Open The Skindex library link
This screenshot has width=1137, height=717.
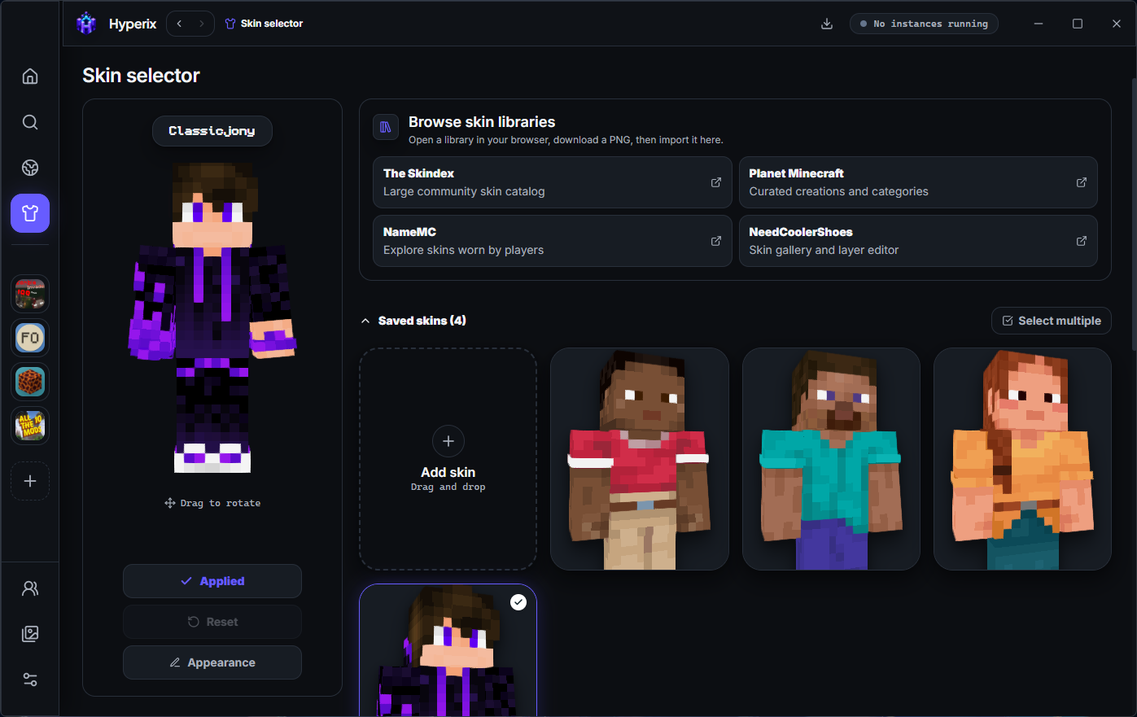coord(553,182)
